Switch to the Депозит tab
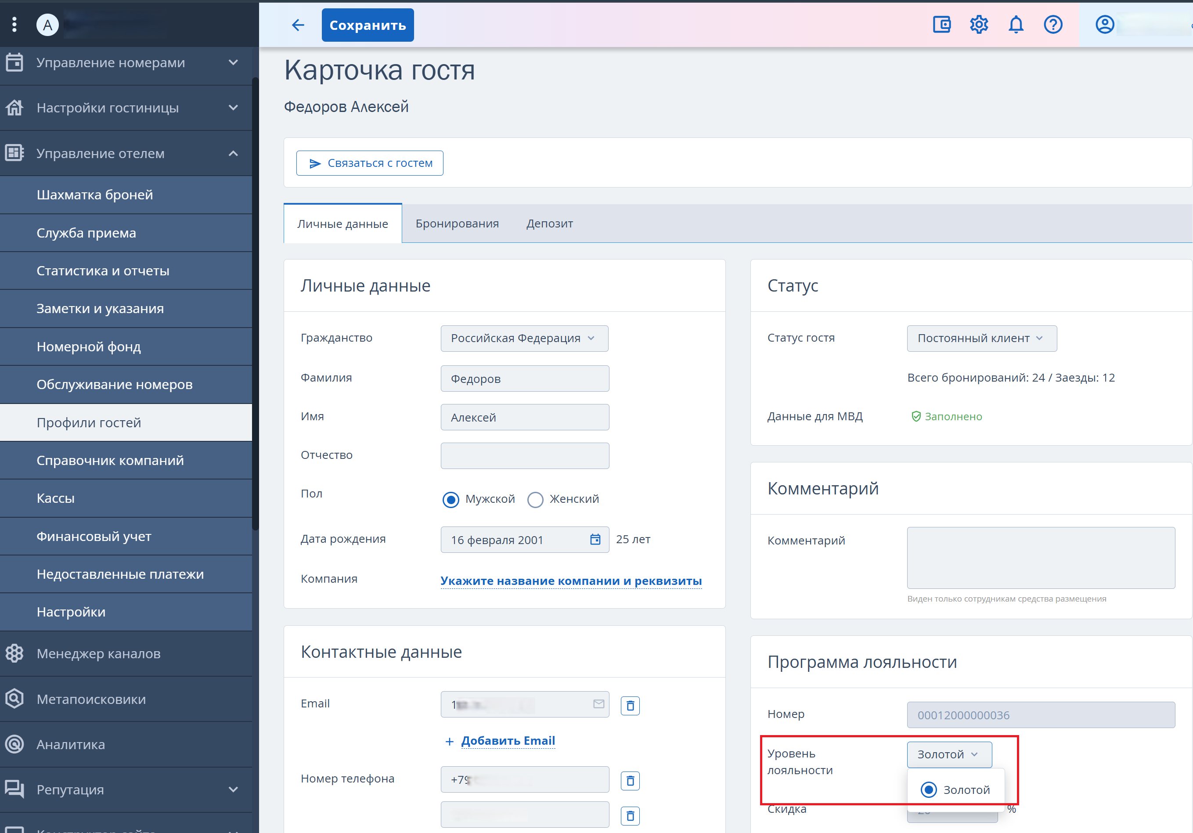The image size is (1193, 833). point(549,224)
